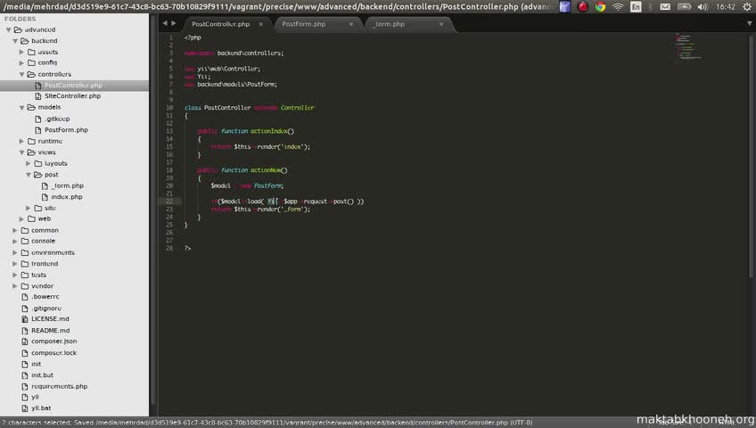Open the tab list dropdown arrow
The width and height of the screenshot is (756, 428).
tap(749, 23)
